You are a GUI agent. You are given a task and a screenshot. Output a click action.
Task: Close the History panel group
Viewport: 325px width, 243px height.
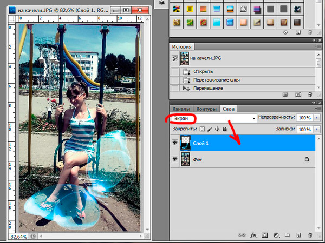coord(320,40)
